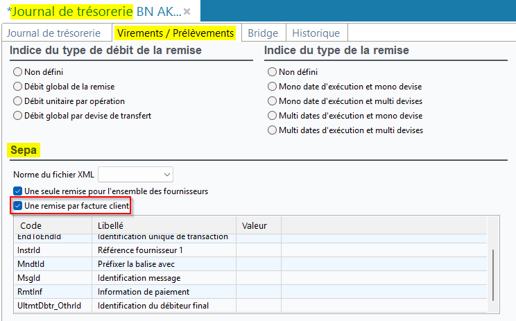The height and width of the screenshot is (321, 516).
Task: Choose 'Mono date d'exécution et multi devises'
Action: tap(273, 101)
